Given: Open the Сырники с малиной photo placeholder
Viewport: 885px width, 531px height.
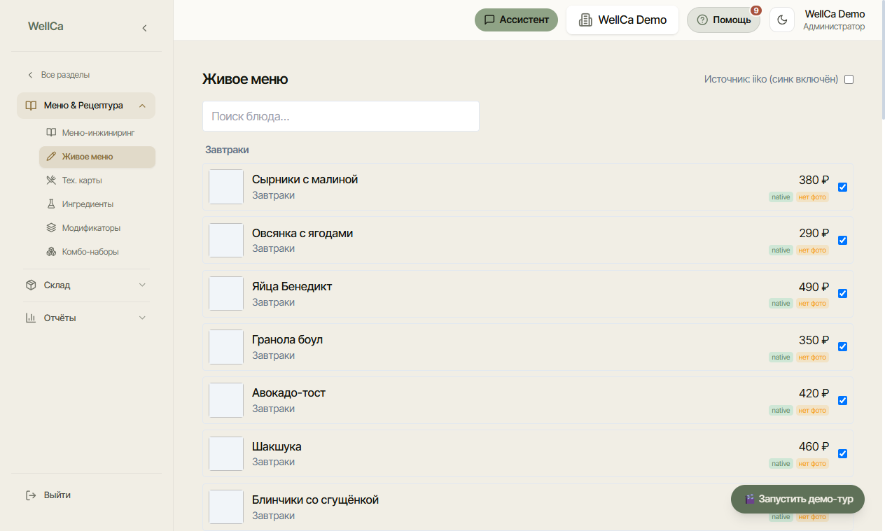Looking at the screenshot, I should point(226,187).
